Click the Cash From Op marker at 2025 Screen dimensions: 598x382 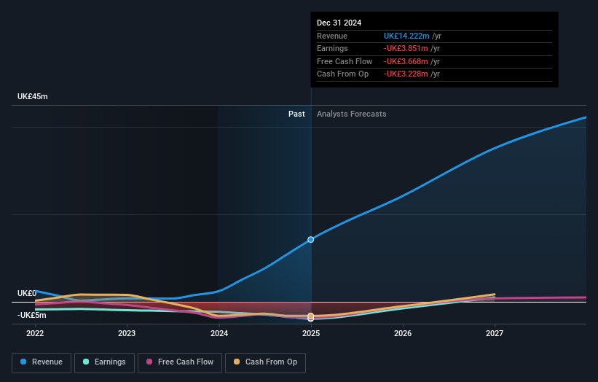pos(311,316)
